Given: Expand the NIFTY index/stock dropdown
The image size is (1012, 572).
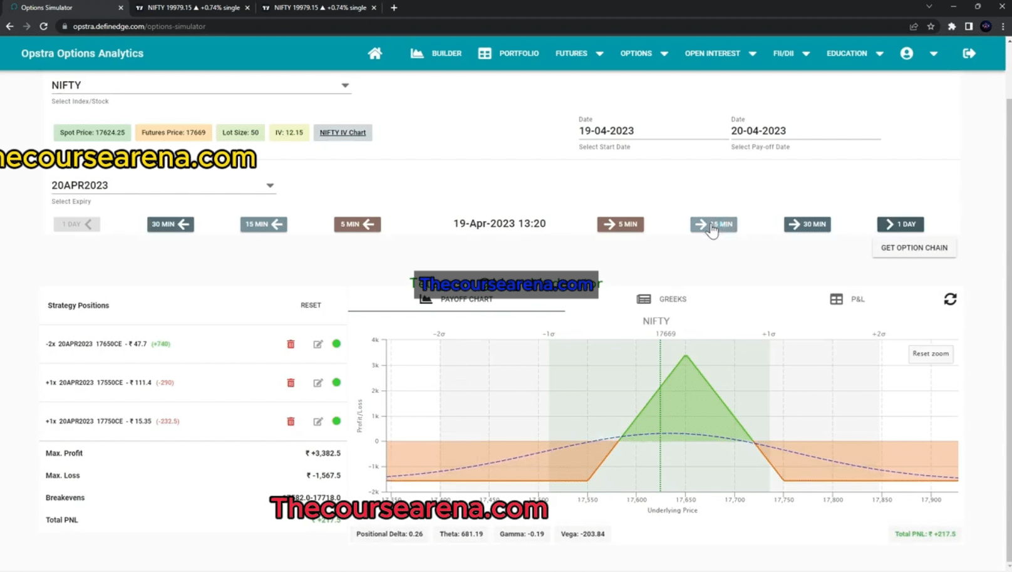Looking at the screenshot, I should tap(345, 85).
